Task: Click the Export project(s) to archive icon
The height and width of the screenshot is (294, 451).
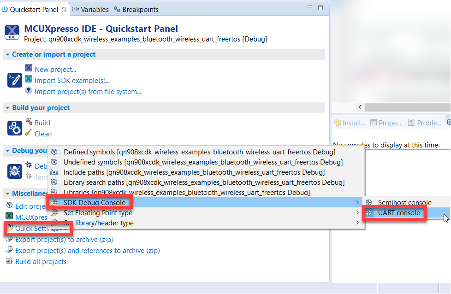Action: coord(10,239)
